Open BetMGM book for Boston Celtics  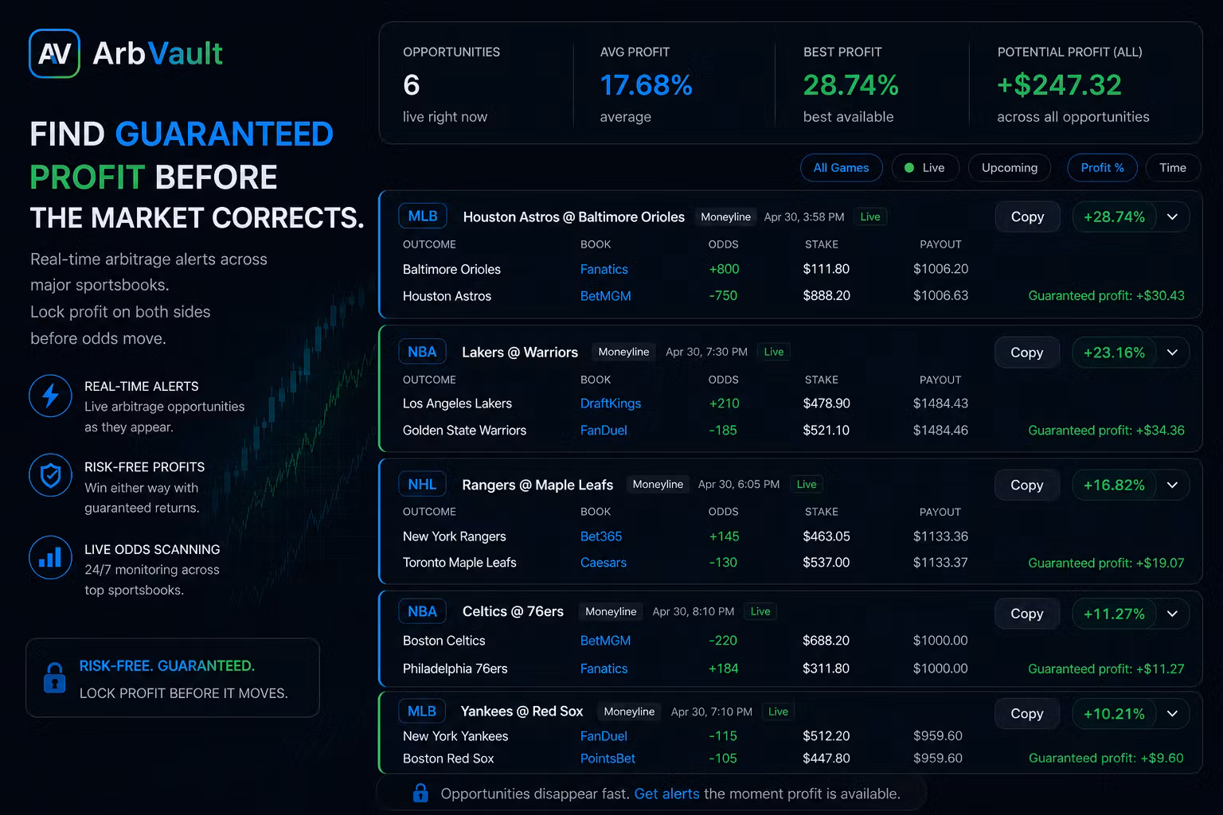[x=605, y=641]
